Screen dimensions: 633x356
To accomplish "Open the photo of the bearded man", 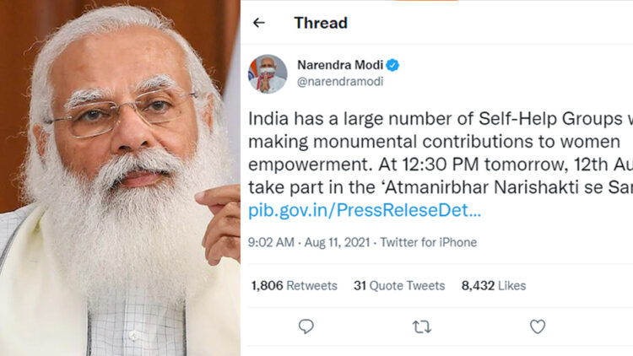I will pyautogui.click(x=120, y=178).
